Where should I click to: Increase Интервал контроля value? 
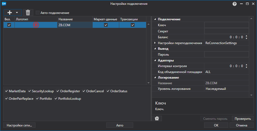coord(246,65)
